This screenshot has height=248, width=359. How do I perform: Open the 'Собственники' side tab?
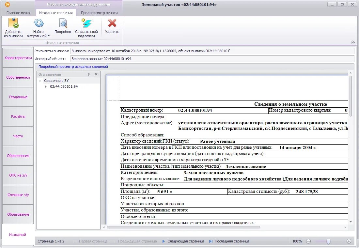click(18, 77)
